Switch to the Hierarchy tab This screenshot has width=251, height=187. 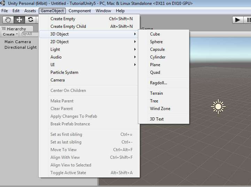pyautogui.click(x=16, y=29)
